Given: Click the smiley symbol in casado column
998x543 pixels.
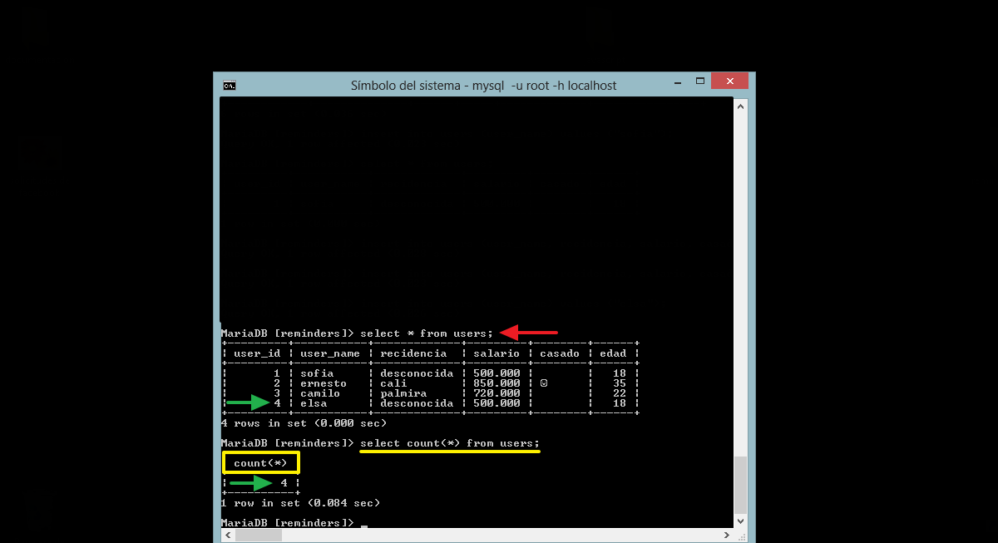Looking at the screenshot, I should click(544, 383).
